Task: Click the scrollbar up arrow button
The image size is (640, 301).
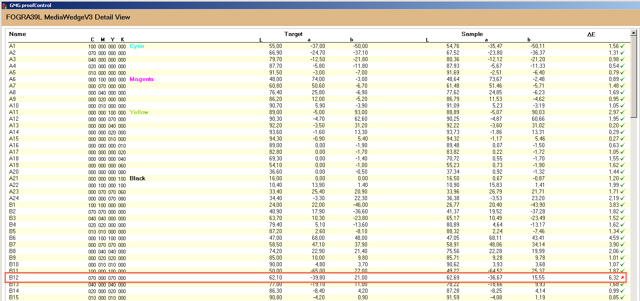Action: point(633,33)
